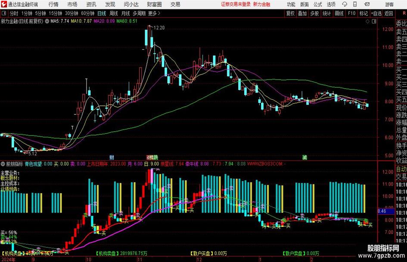Expand the main chart indicator dropdown arrow
The image size is (407, 262).
(47, 21)
